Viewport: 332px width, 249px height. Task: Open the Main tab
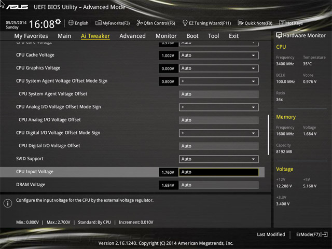pyautogui.click(x=64, y=36)
